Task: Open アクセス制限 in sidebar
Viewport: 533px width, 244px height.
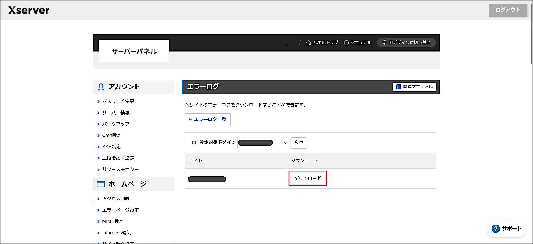Action: [x=116, y=199]
